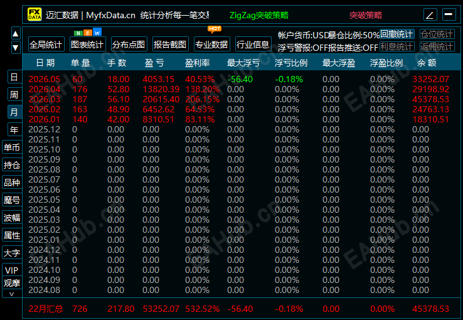This screenshot has width=463, height=320.
Task: Switch to 日 daily view tab
Action: 14,77
